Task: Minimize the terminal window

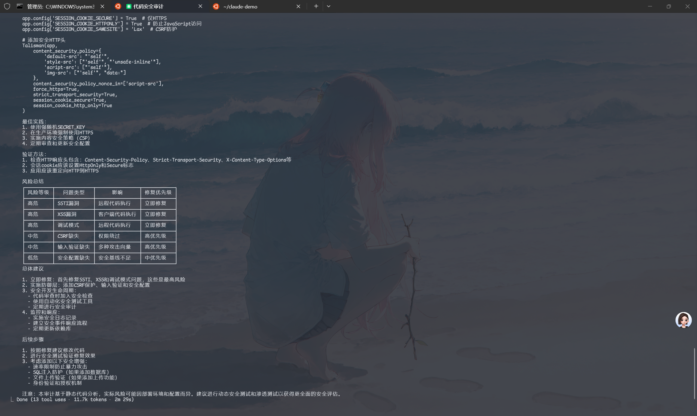Action: [x=650, y=6]
